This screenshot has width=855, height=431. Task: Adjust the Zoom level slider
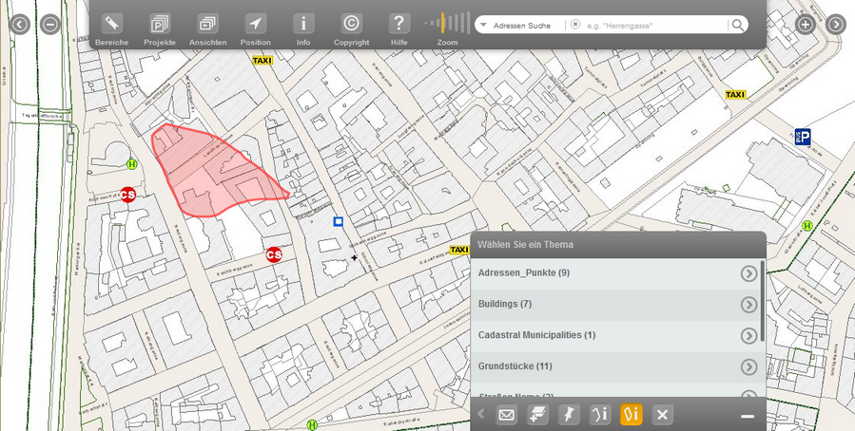click(x=447, y=23)
